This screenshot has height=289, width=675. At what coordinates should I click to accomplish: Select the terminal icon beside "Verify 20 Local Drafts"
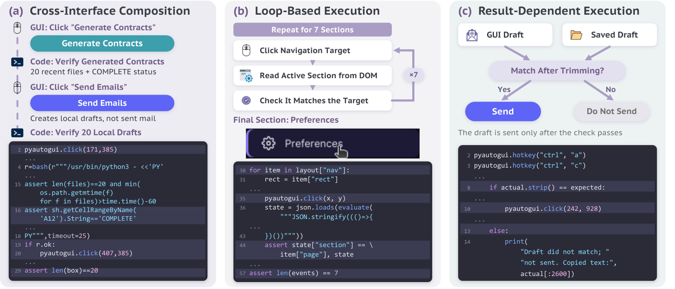click(x=17, y=133)
